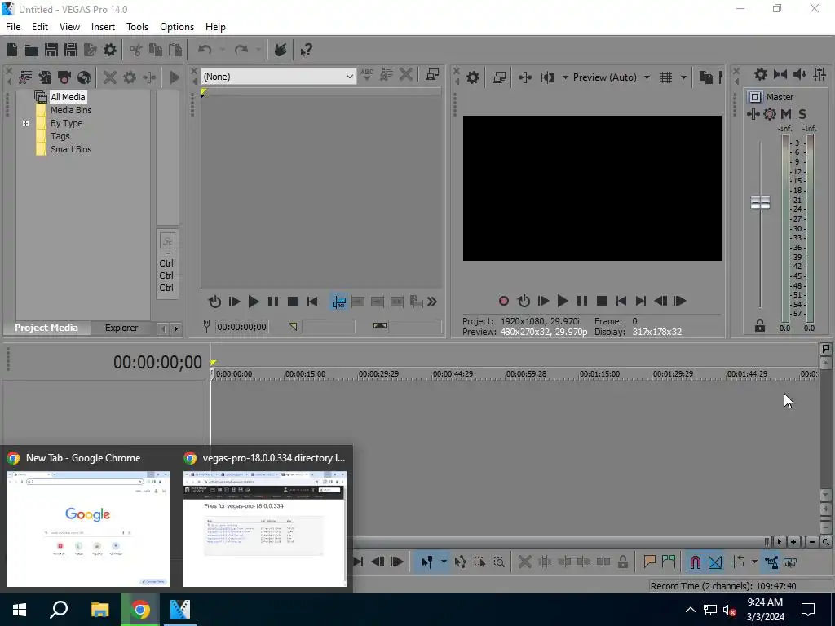Open Undo history dropdown arrow

(223, 50)
